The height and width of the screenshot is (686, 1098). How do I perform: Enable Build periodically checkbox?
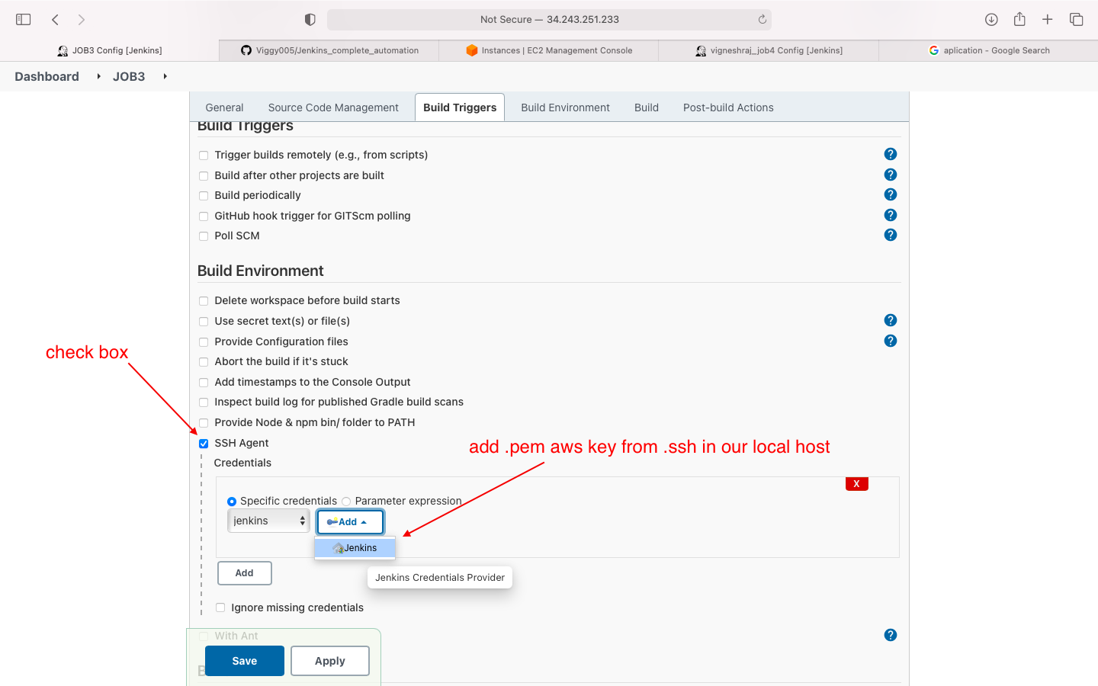[204, 196]
